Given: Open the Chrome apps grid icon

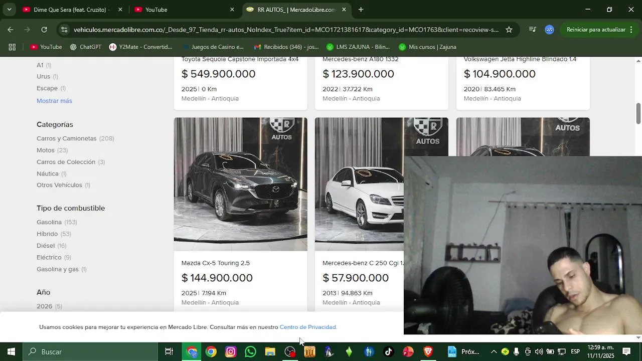Looking at the screenshot, I should (x=12, y=47).
